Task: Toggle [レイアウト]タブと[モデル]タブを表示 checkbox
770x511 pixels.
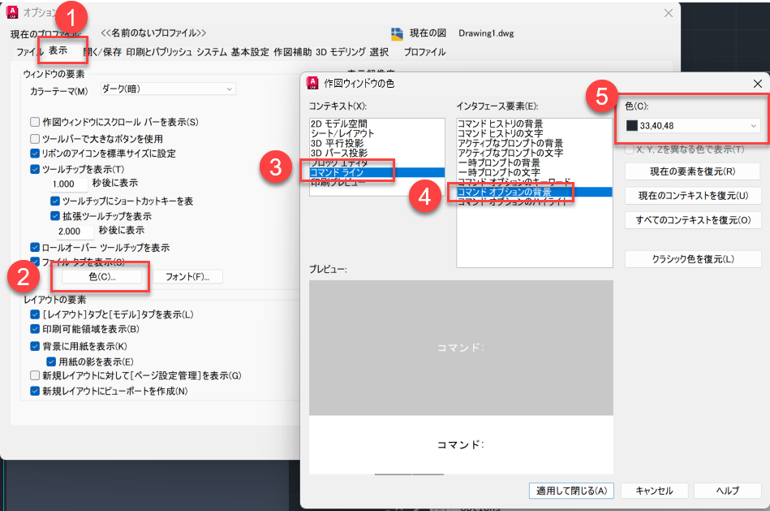Action: pos(35,314)
